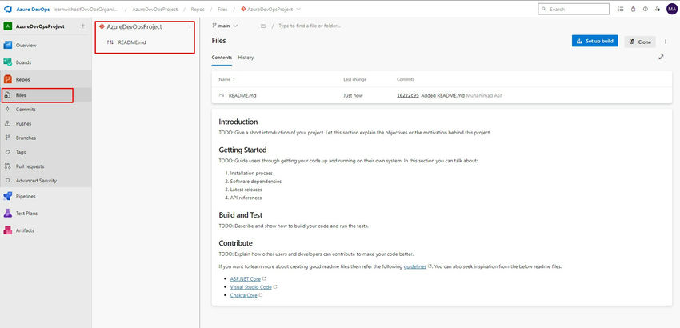The width and height of the screenshot is (680, 328).
Task: Open the Artifacts section
Action: point(25,230)
